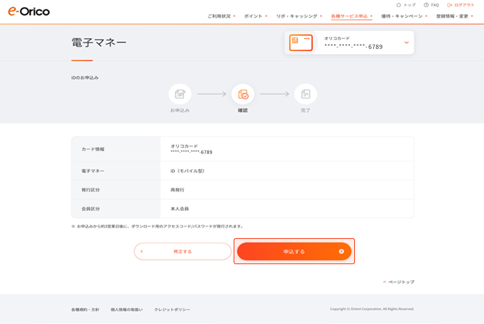
Task: Open the リボ・キャッシング menu
Action: 299,16
